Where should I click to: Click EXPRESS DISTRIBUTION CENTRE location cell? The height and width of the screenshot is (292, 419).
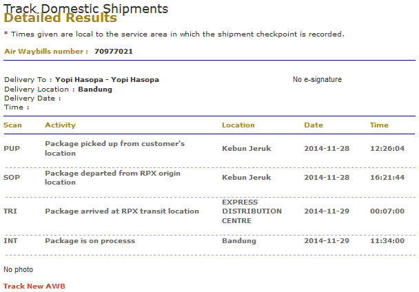252,211
